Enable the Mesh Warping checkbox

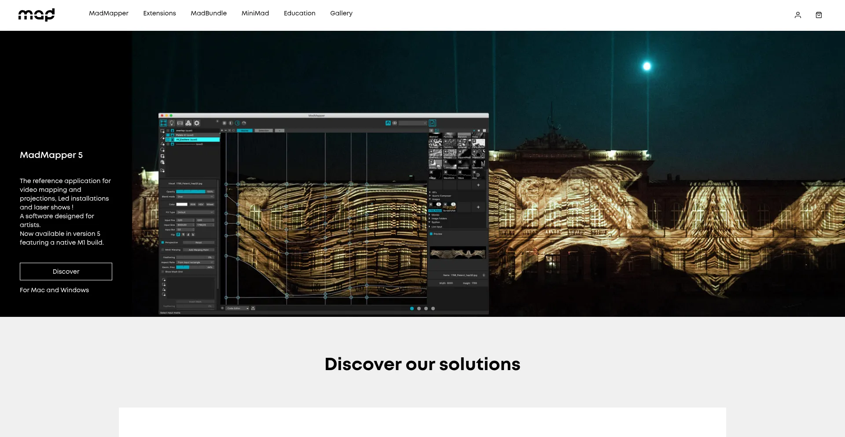pos(163,250)
